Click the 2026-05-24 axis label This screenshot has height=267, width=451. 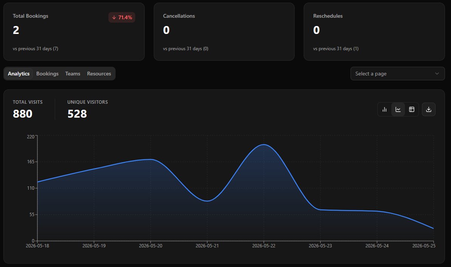(x=377, y=246)
